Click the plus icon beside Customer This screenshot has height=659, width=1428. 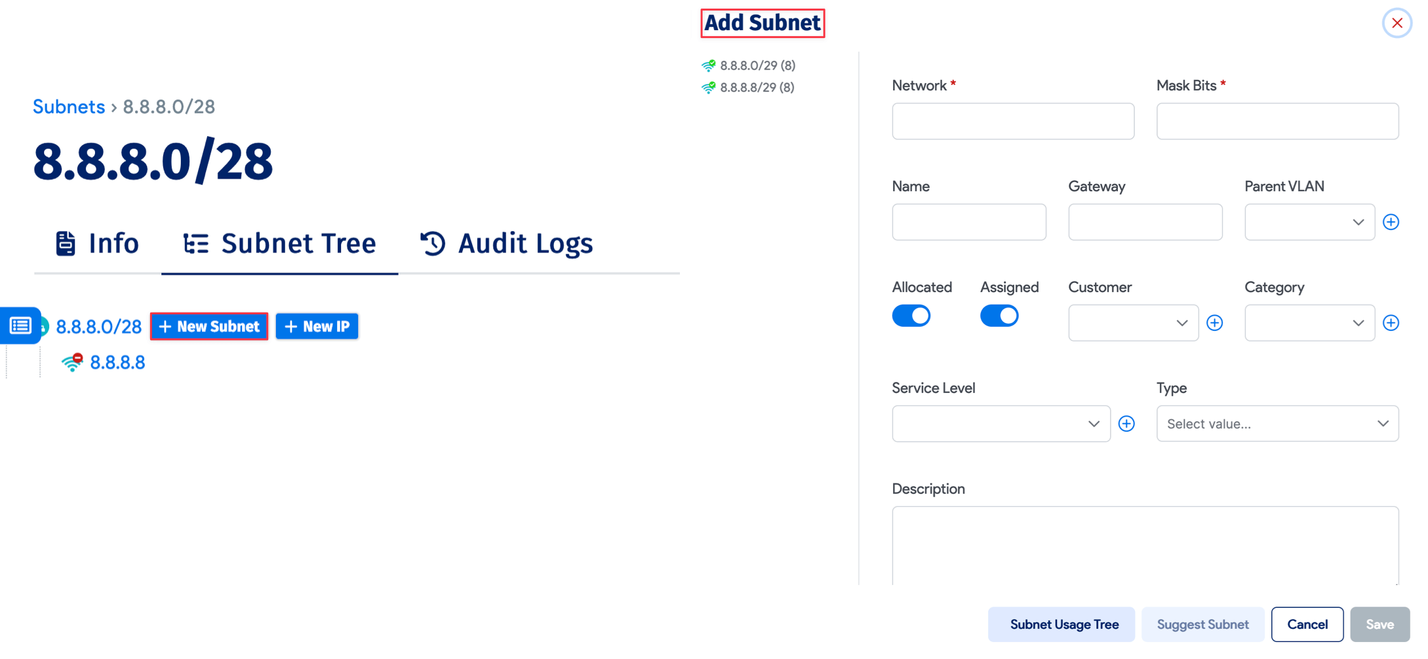[x=1215, y=322]
